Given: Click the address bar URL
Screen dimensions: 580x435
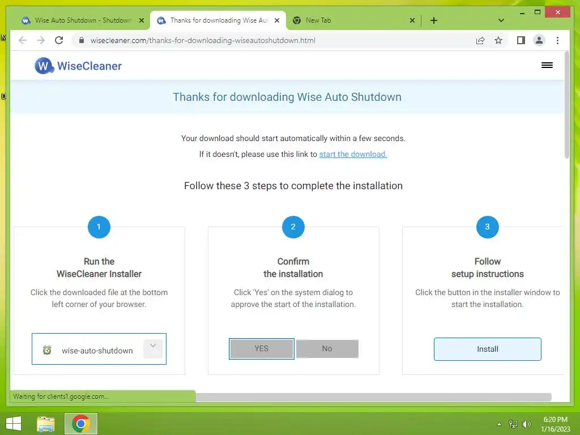Looking at the screenshot, I should (203, 40).
